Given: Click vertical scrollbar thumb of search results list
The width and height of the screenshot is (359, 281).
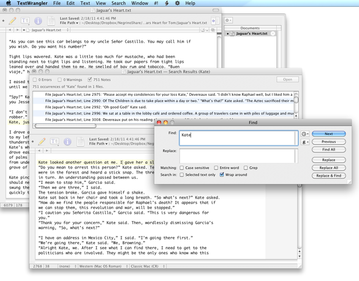Looking at the screenshot, I should 296,100.
